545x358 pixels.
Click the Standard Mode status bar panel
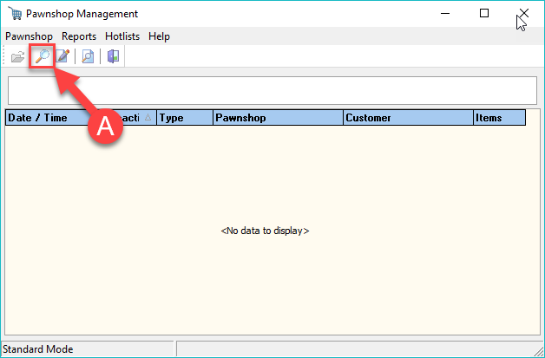point(87,349)
